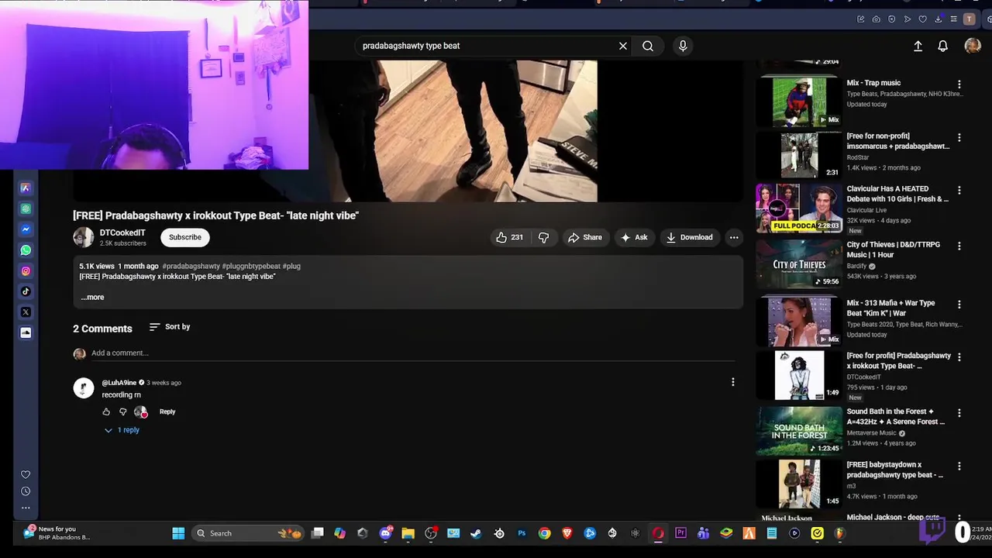Viewport: 992px width, 558px height.
Task: Expand description with ...more
Action: (x=92, y=297)
